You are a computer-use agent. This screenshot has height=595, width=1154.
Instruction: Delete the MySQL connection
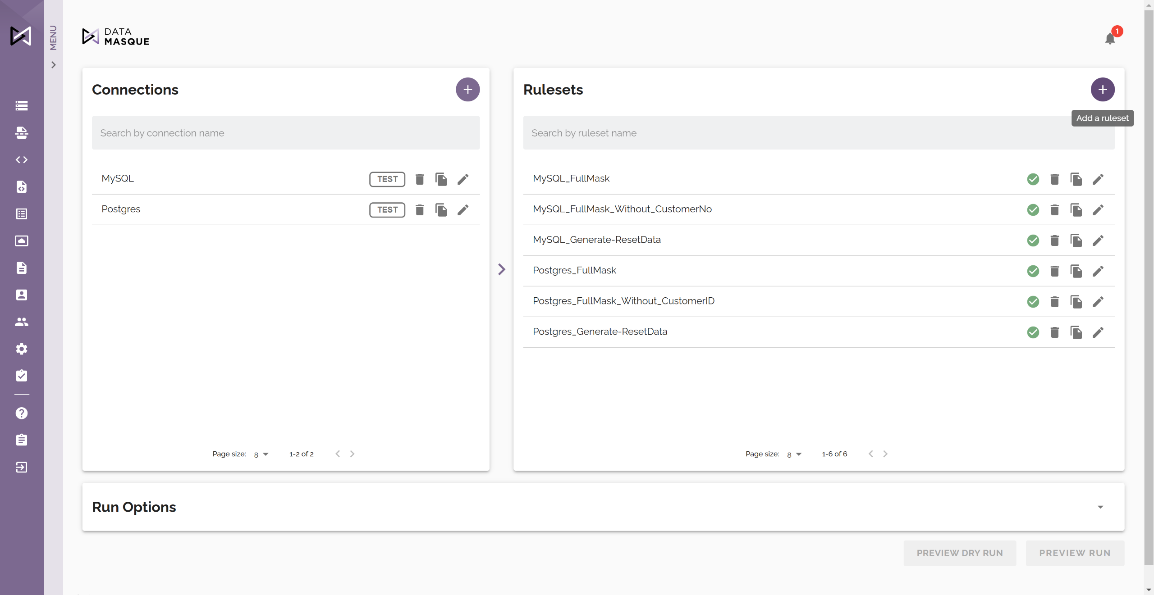[420, 179]
